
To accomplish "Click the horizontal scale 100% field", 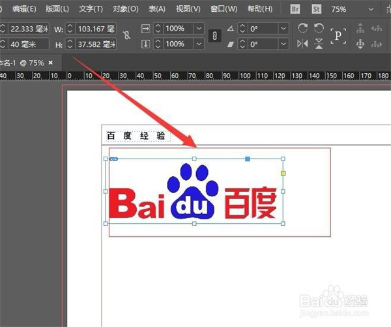I will pos(178,29).
